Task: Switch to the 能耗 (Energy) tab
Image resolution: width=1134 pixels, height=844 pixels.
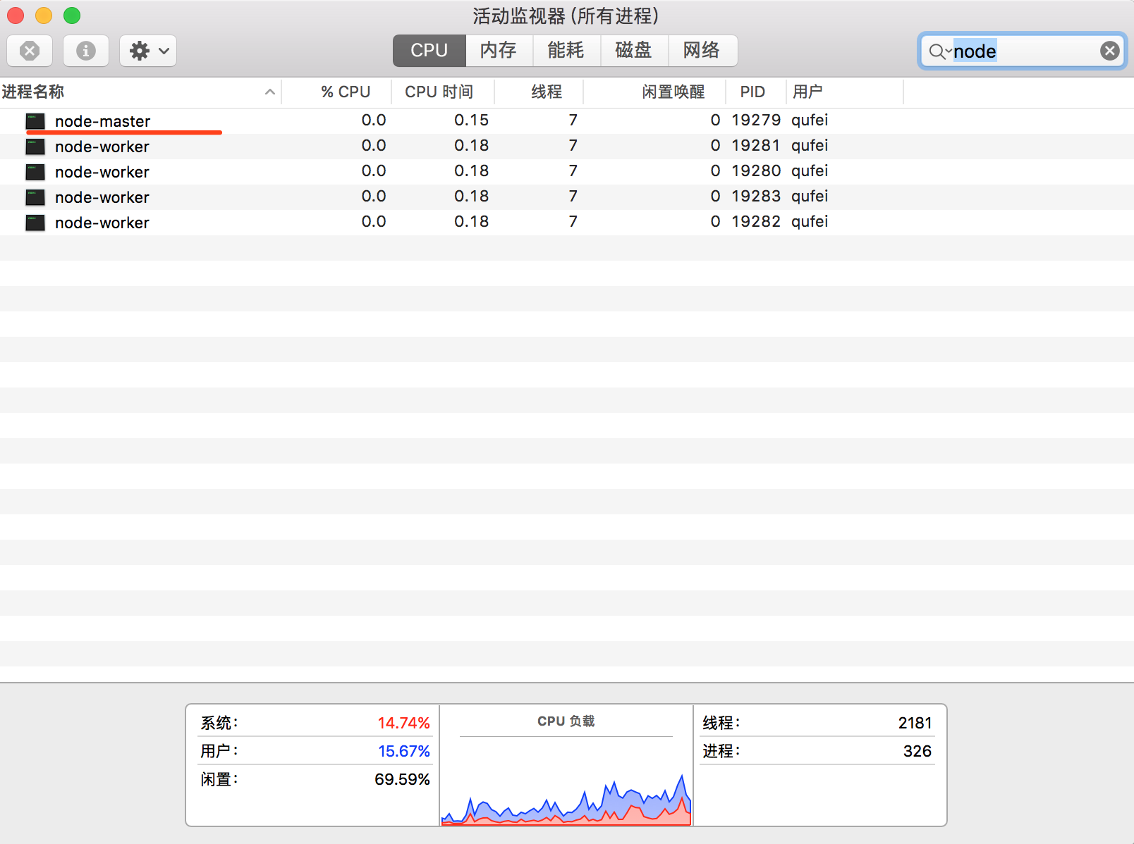Action: click(566, 51)
